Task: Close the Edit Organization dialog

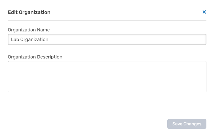Action: [x=204, y=12]
